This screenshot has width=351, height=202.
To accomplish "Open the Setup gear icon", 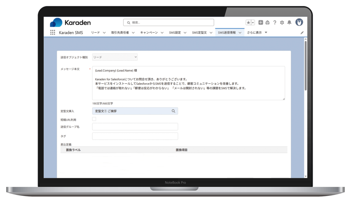I will pos(282,23).
